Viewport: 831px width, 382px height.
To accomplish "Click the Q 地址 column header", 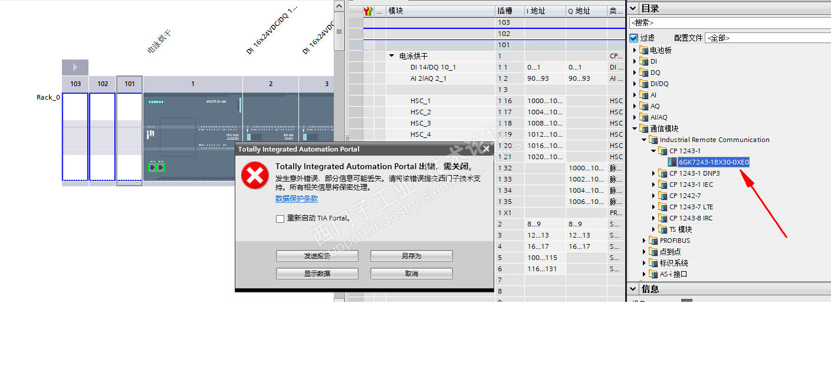I will point(586,11).
